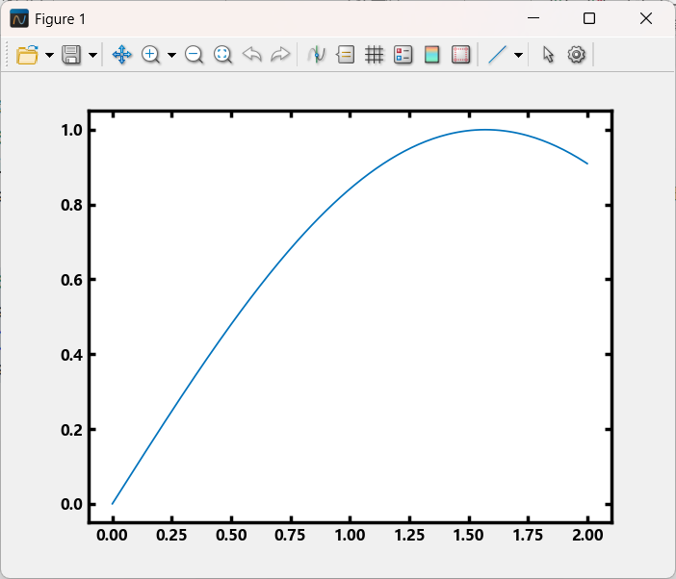
Task: Click the x-axis tick label 1.25
Action: pos(409,535)
